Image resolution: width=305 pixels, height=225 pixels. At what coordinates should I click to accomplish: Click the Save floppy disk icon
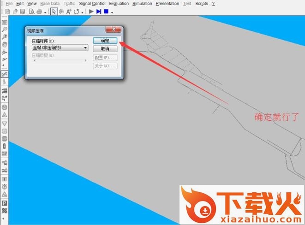[x=22, y=12]
